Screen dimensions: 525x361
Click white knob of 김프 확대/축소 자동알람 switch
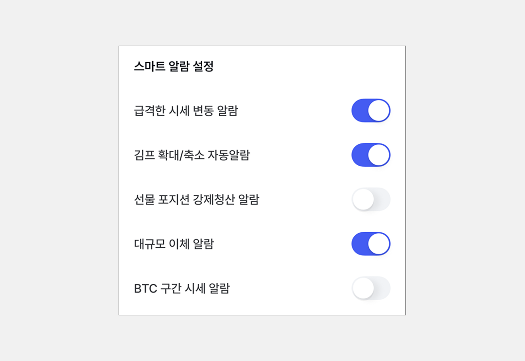click(x=379, y=155)
